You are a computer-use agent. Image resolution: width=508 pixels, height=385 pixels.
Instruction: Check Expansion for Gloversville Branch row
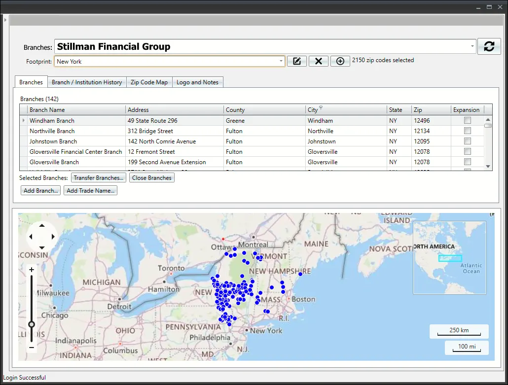point(467,162)
